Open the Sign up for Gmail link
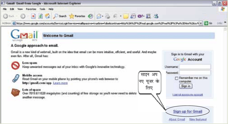Image resolution: width=228 pixels, height=124 pixels. (188, 112)
